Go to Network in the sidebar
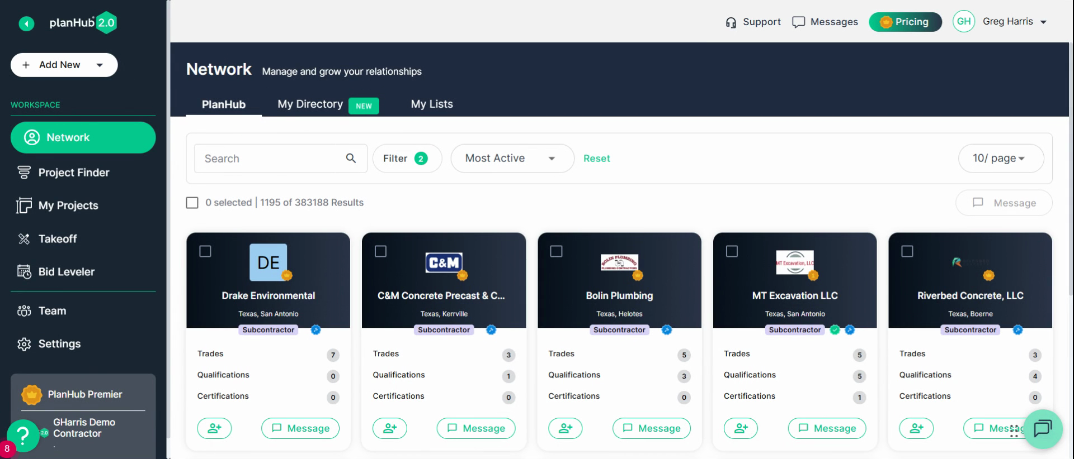The width and height of the screenshot is (1074, 459). [x=83, y=137]
